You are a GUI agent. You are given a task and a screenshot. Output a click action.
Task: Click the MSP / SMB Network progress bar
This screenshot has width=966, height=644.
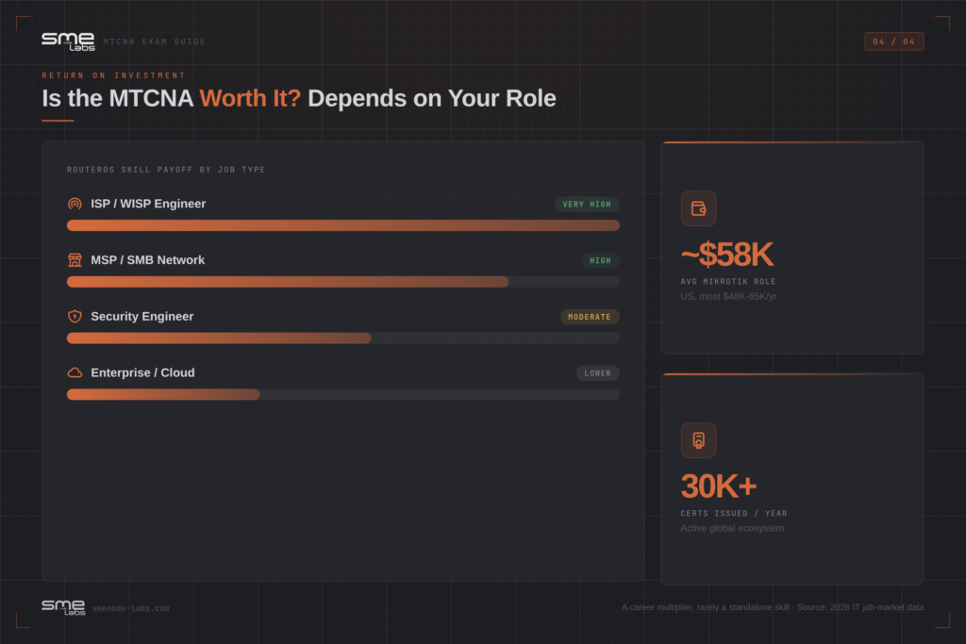pos(343,281)
